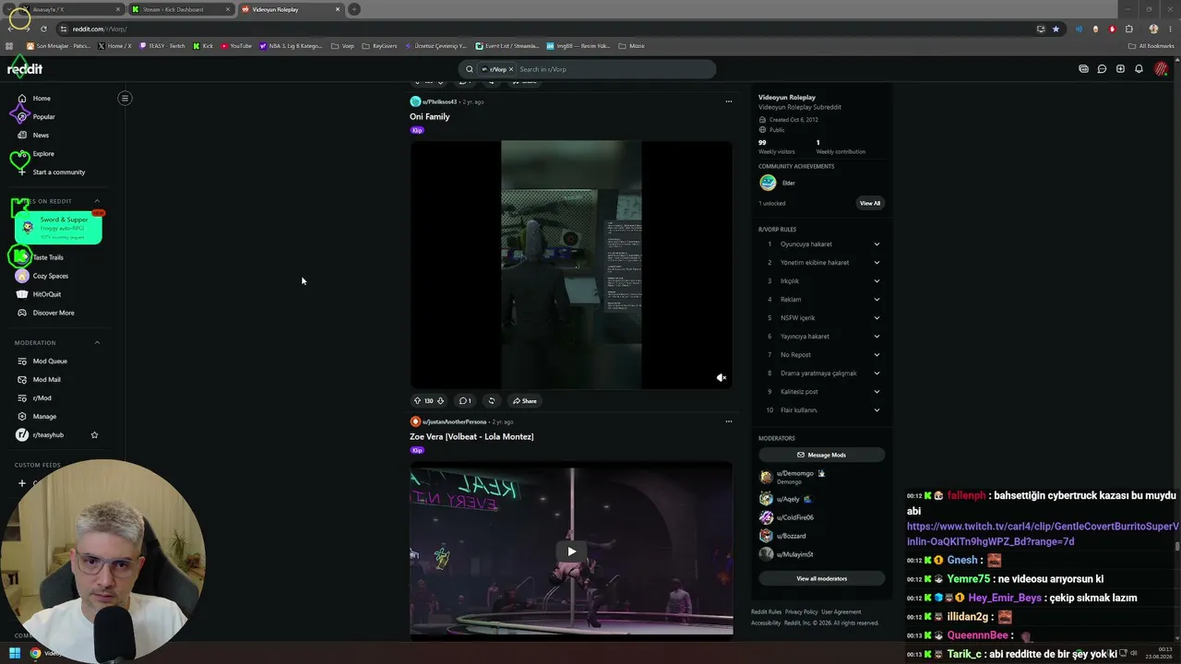Viewport: 1181px width, 664px height.
Task: Switch to the Stream - Kick Dashboard tab
Action: point(180,9)
